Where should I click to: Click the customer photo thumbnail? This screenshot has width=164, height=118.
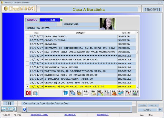[x=107, y=24]
